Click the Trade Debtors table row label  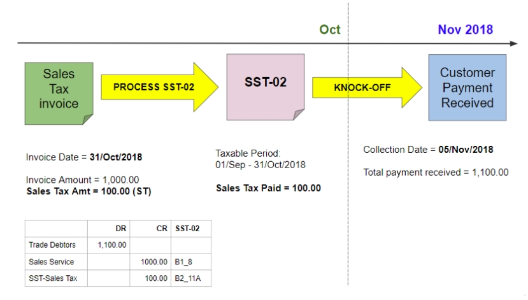click(52, 245)
